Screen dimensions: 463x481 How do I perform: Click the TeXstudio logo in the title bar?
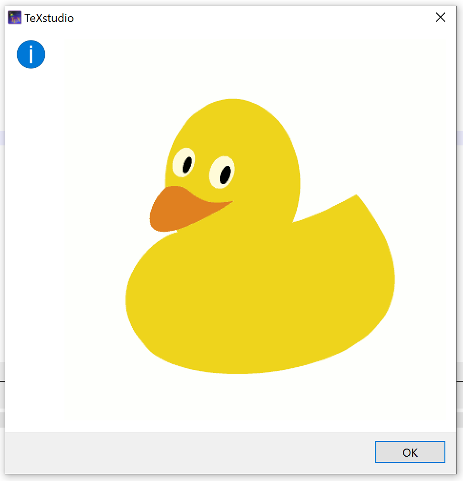click(x=14, y=17)
